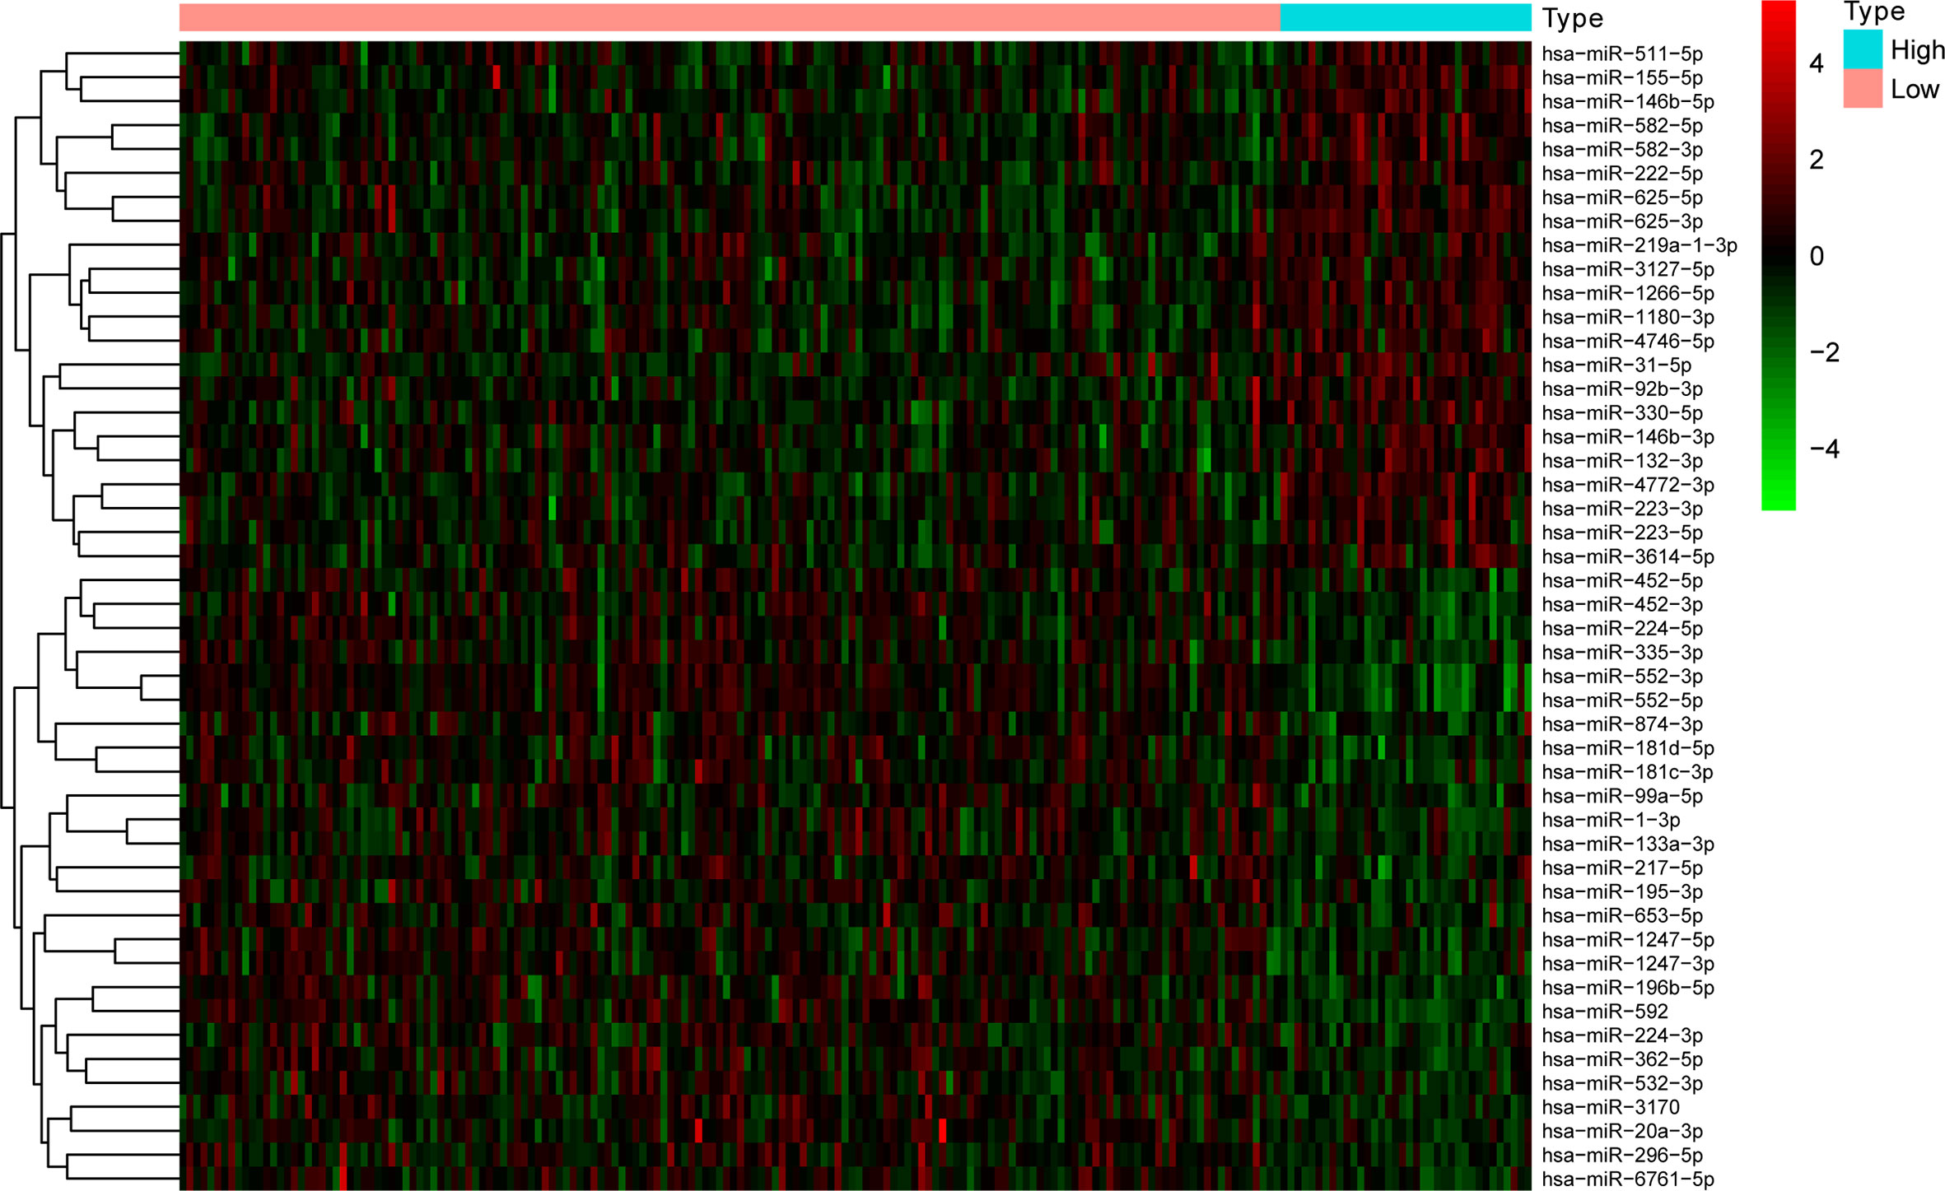Screen dimensions: 1945x1191
Task: Click the hsa-miR-1180-3p label
Action: 1628,317
